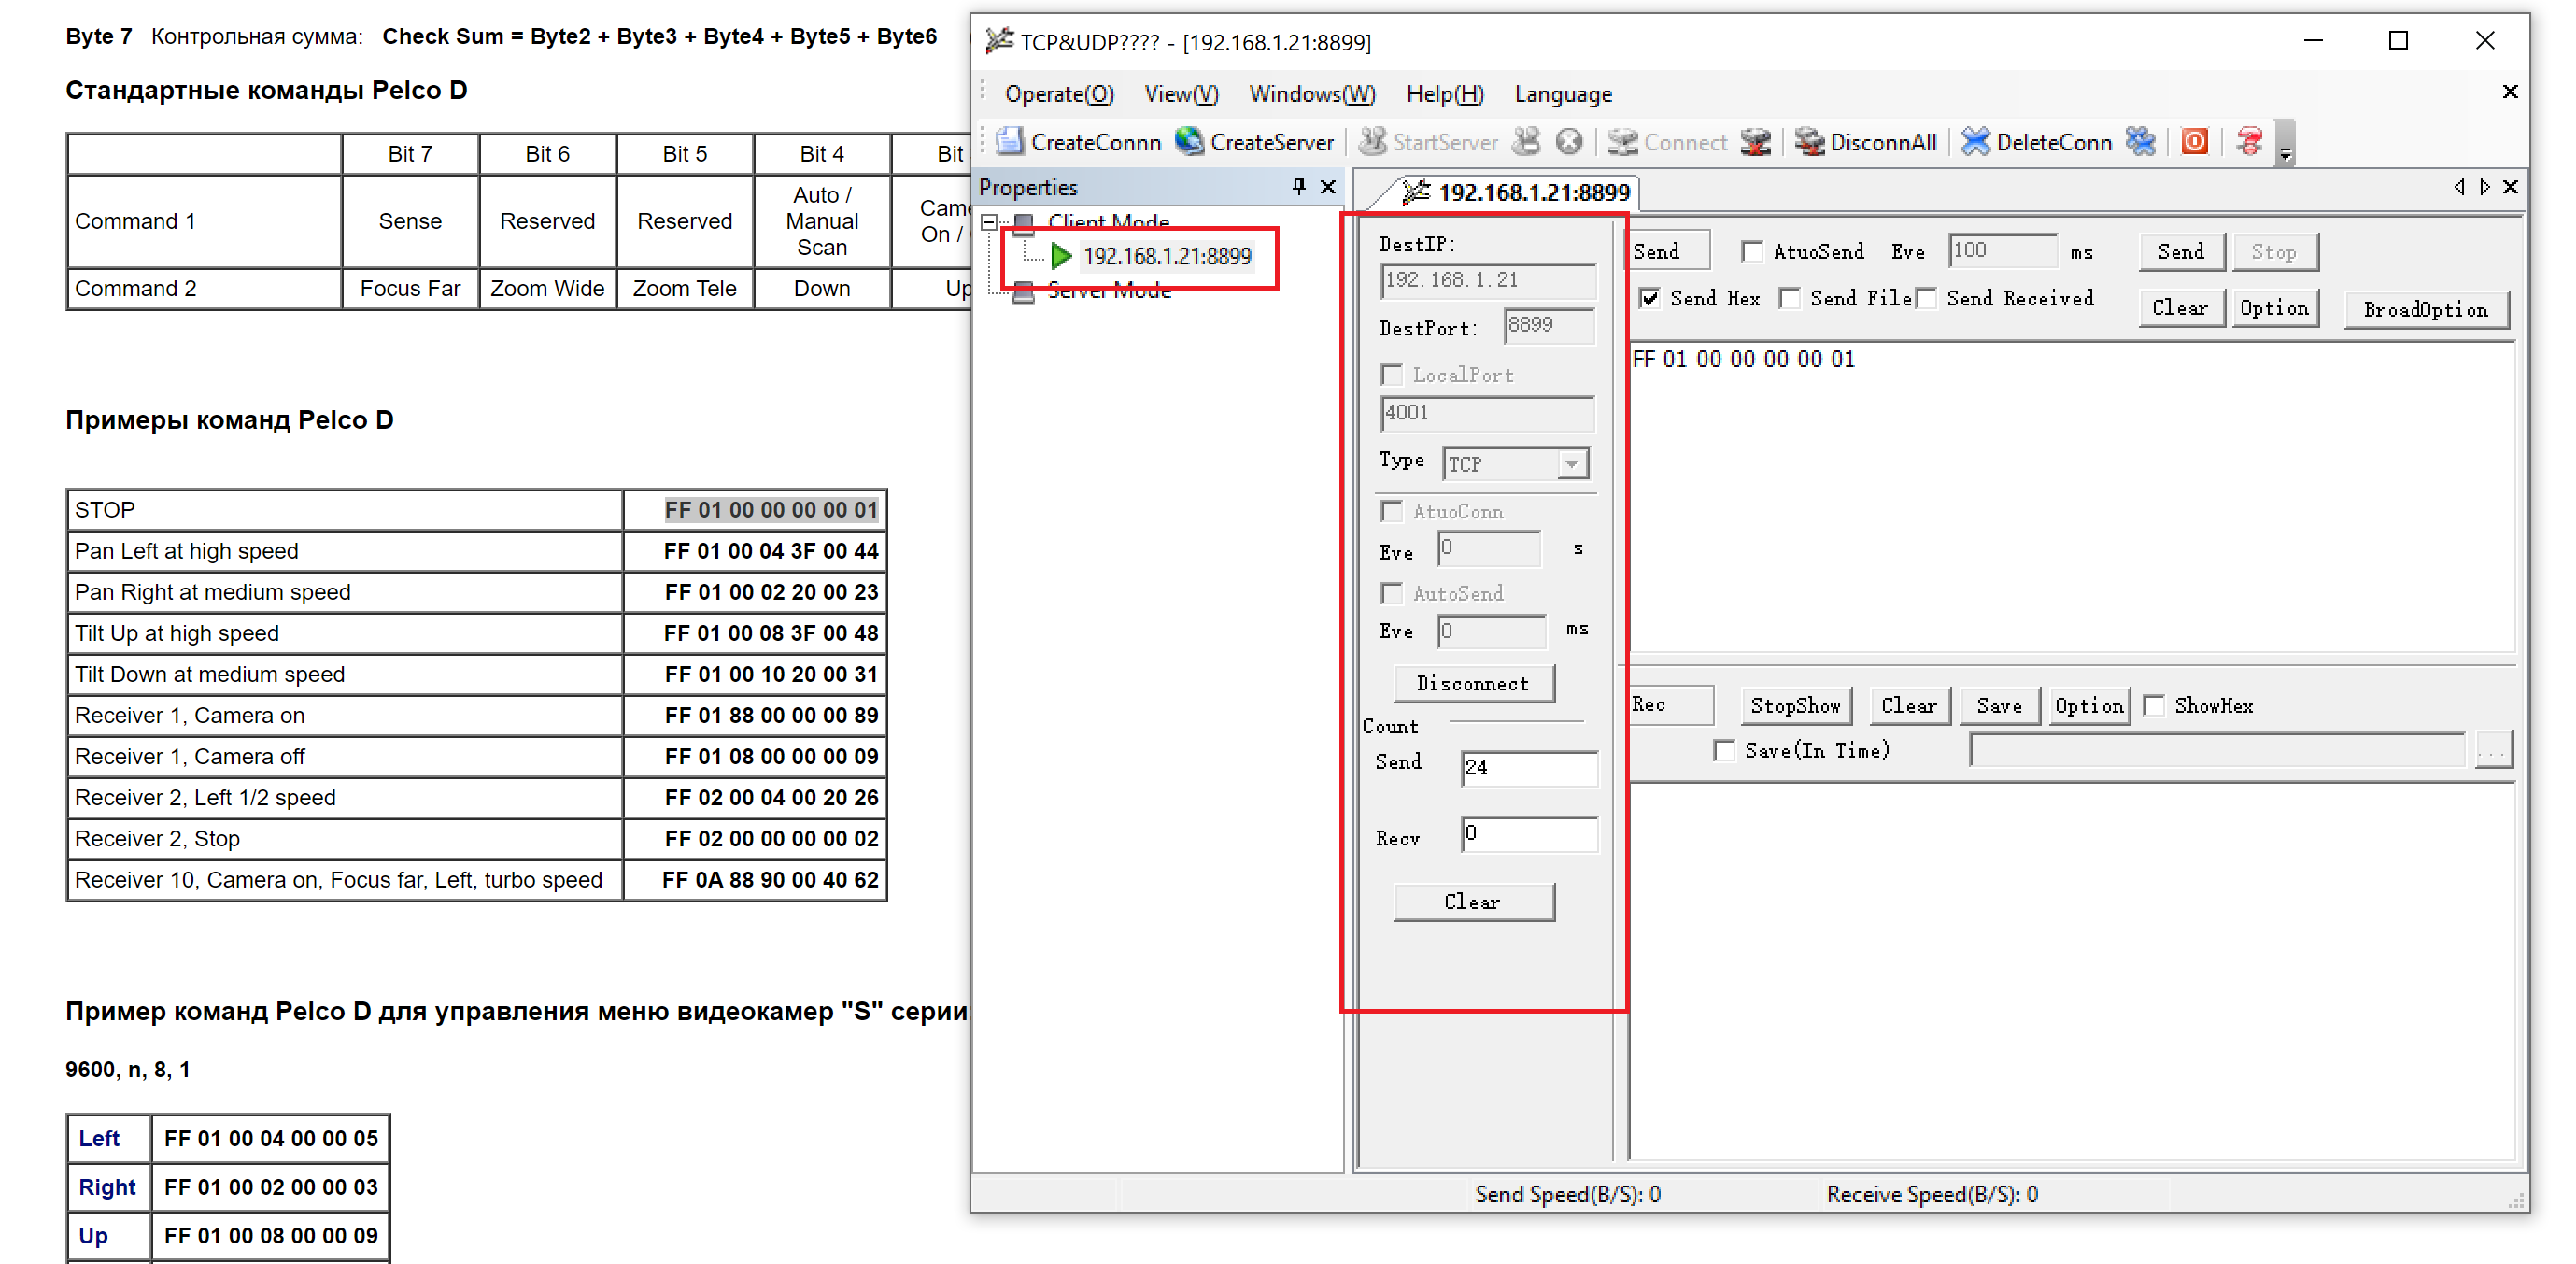Open the Operate(O) menu
The width and height of the screenshot is (2576, 1264).
[x=1058, y=94]
